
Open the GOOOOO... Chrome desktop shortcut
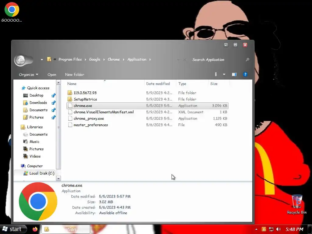click(x=12, y=12)
